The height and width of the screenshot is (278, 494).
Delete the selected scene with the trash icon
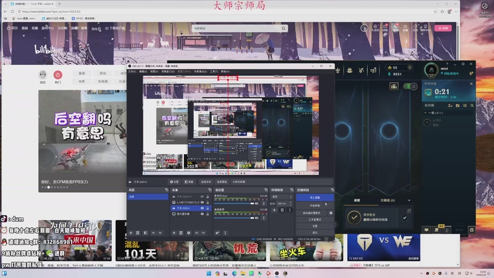137,233
